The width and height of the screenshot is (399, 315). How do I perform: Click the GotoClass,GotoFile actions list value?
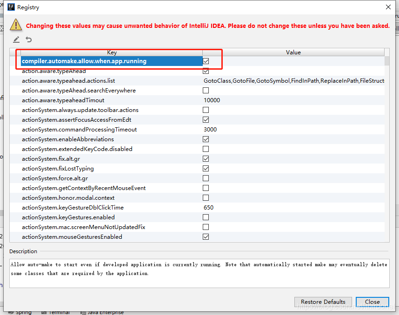[x=293, y=81]
